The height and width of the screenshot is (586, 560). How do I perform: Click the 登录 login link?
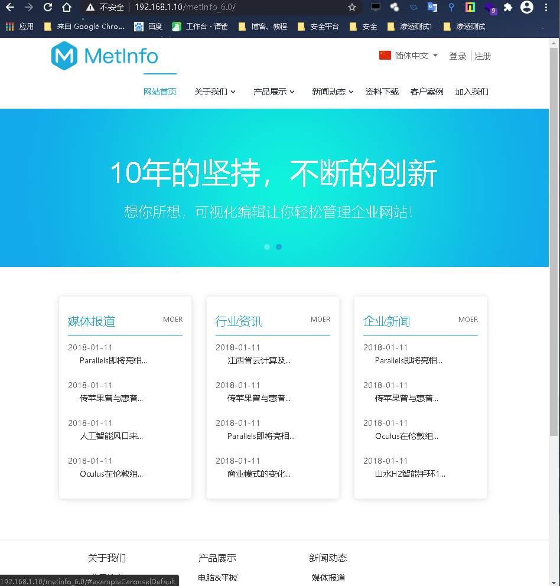point(458,56)
